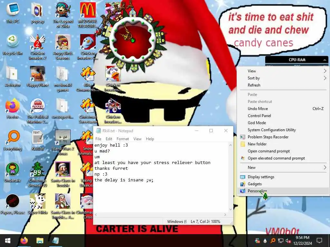Create a New folder via context menu
This screenshot has width=330, height=247.
(x=283, y=144)
